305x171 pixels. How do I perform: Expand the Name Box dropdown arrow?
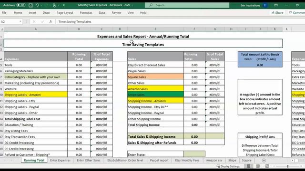tap(20, 21)
